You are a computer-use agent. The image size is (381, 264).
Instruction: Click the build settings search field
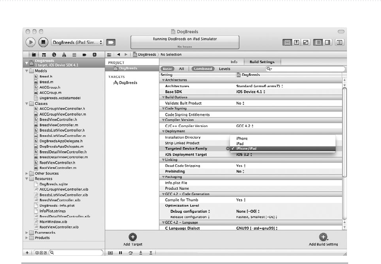point(305,69)
